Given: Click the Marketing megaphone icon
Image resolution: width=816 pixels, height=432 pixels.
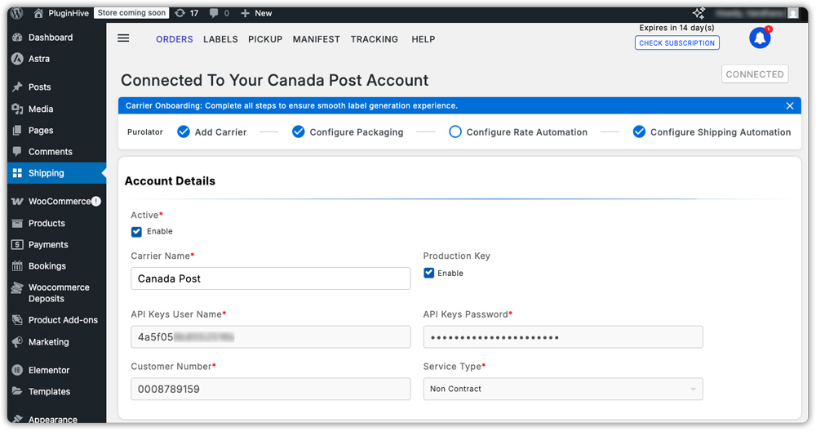Looking at the screenshot, I should click(17, 342).
